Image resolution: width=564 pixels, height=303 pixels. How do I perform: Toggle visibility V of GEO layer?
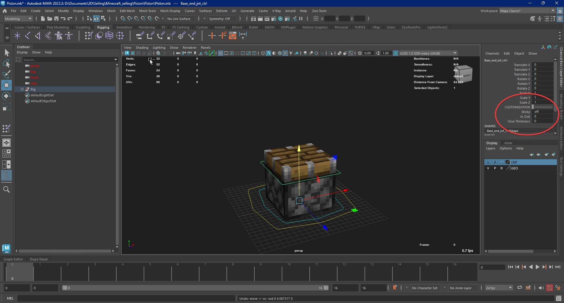pyautogui.click(x=488, y=168)
